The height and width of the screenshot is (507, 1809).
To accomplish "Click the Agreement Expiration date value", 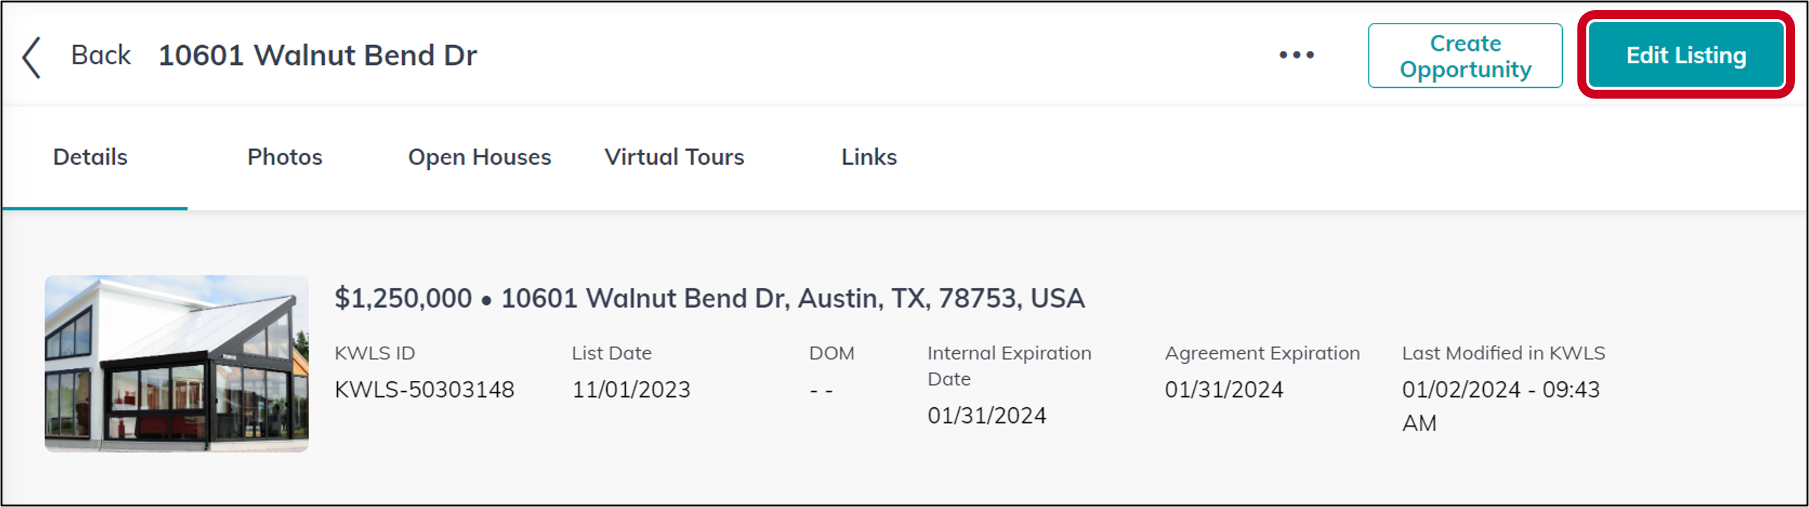I will tap(1224, 389).
